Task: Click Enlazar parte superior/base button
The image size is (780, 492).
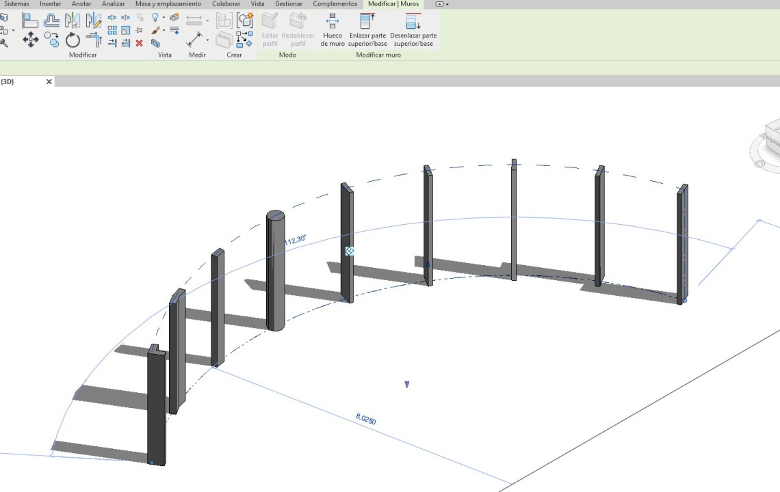Action: pyautogui.click(x=367, y=30)
